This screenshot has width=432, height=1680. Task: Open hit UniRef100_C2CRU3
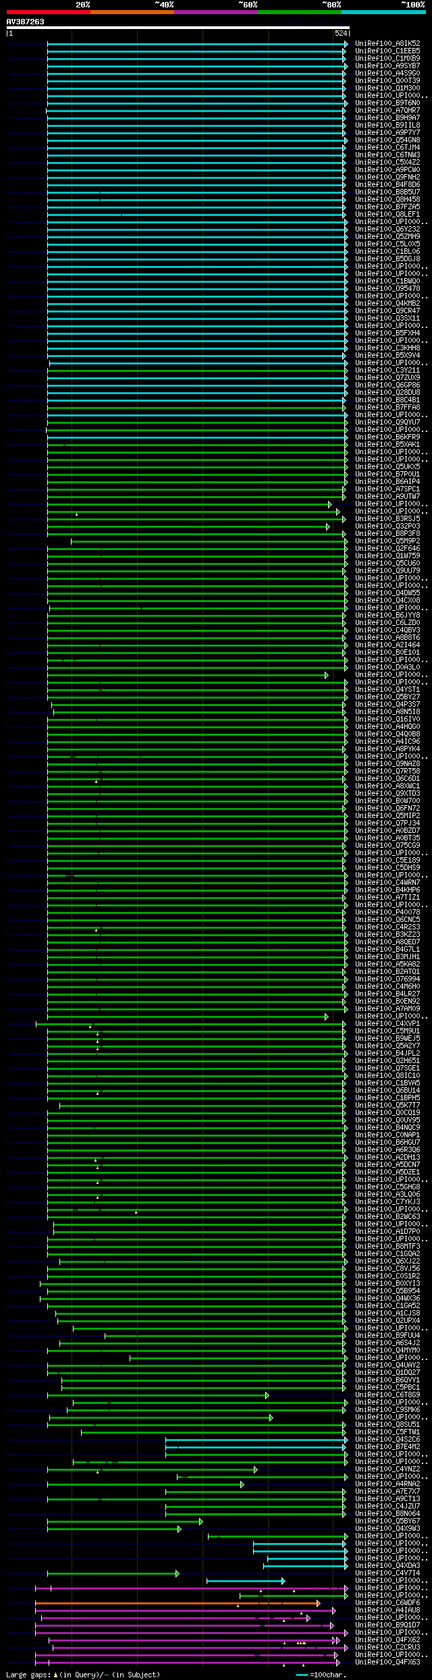[x=387, y=1647]
